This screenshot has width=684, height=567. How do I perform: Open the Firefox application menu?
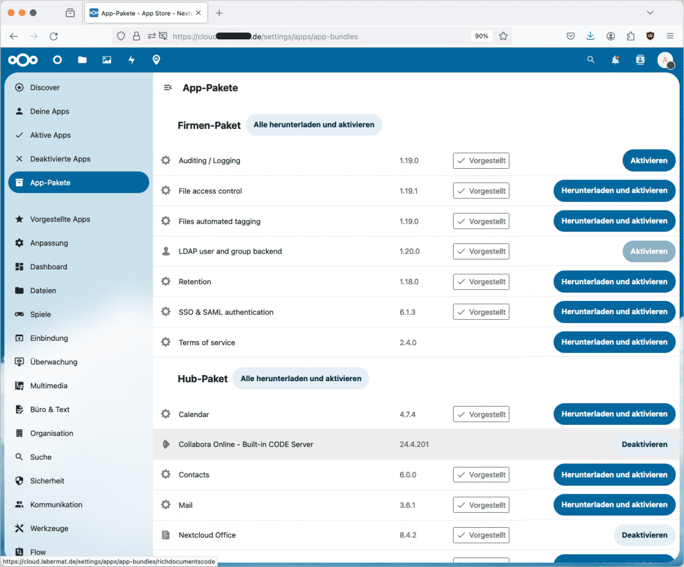670,36
